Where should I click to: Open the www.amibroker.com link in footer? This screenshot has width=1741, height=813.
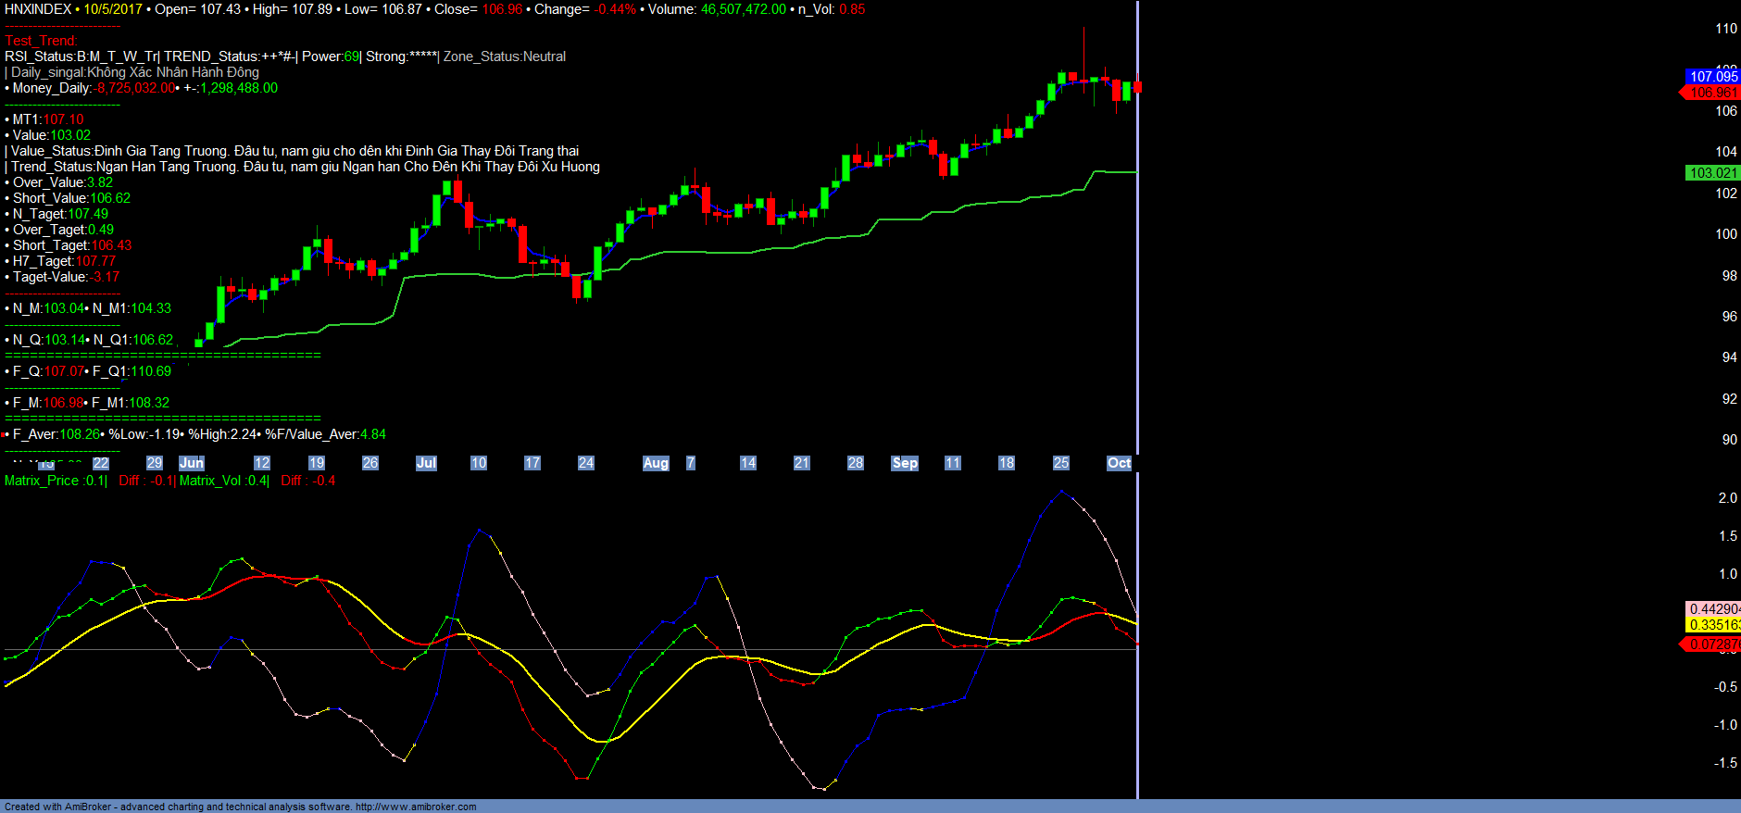pyautogui.click(x=416, y=807)
